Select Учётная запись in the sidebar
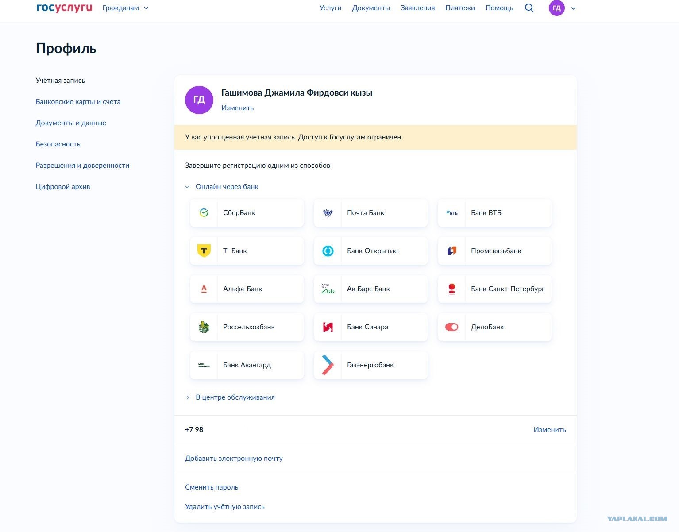679x532 pixels. click(60, 81)
